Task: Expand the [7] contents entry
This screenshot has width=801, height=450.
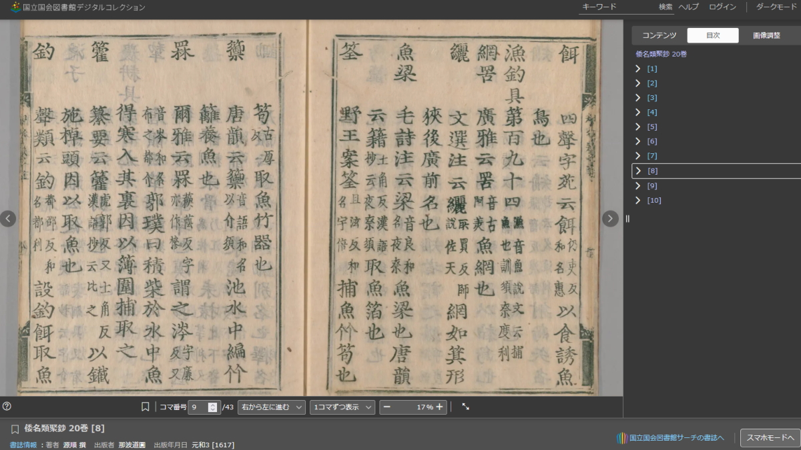Action: (x=638, y=156)
